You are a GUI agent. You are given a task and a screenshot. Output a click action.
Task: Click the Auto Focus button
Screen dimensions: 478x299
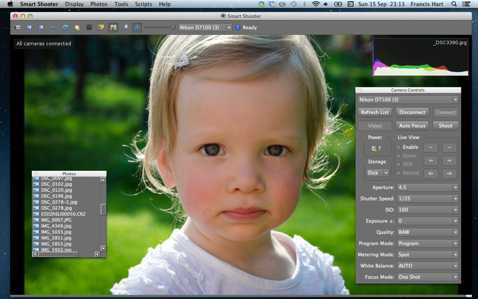pos(412,126)
